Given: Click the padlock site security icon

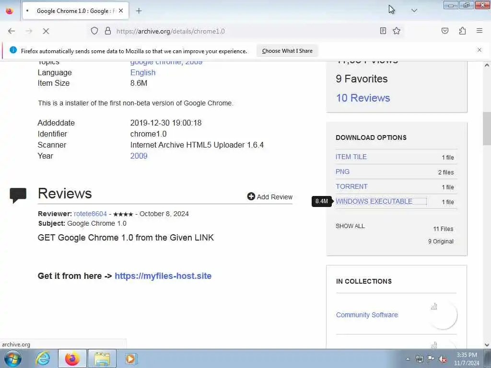Looking at the screenshot, I should (x=108, y=31).
